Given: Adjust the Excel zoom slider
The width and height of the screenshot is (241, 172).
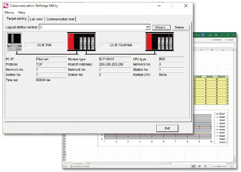Looking at the screenshot, I should 219,166.
